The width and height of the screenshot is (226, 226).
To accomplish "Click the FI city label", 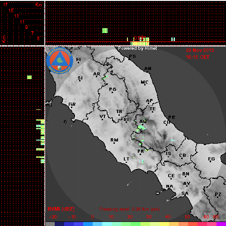I will pos(78,60).
